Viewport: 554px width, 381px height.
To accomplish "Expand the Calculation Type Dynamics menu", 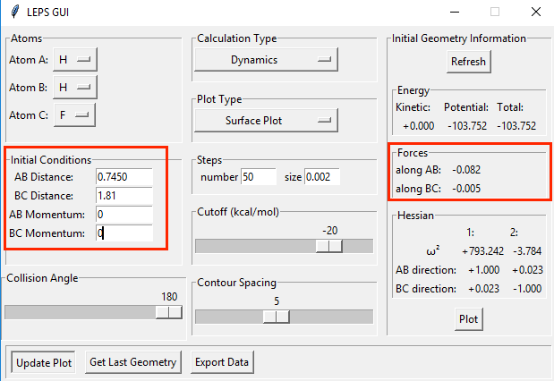I will coord(266,60).
